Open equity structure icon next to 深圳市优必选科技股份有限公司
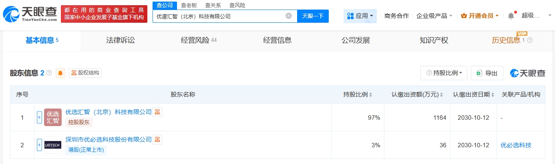Image resolution: width=555 pixels, height=164 pixels. click(158, 140)
